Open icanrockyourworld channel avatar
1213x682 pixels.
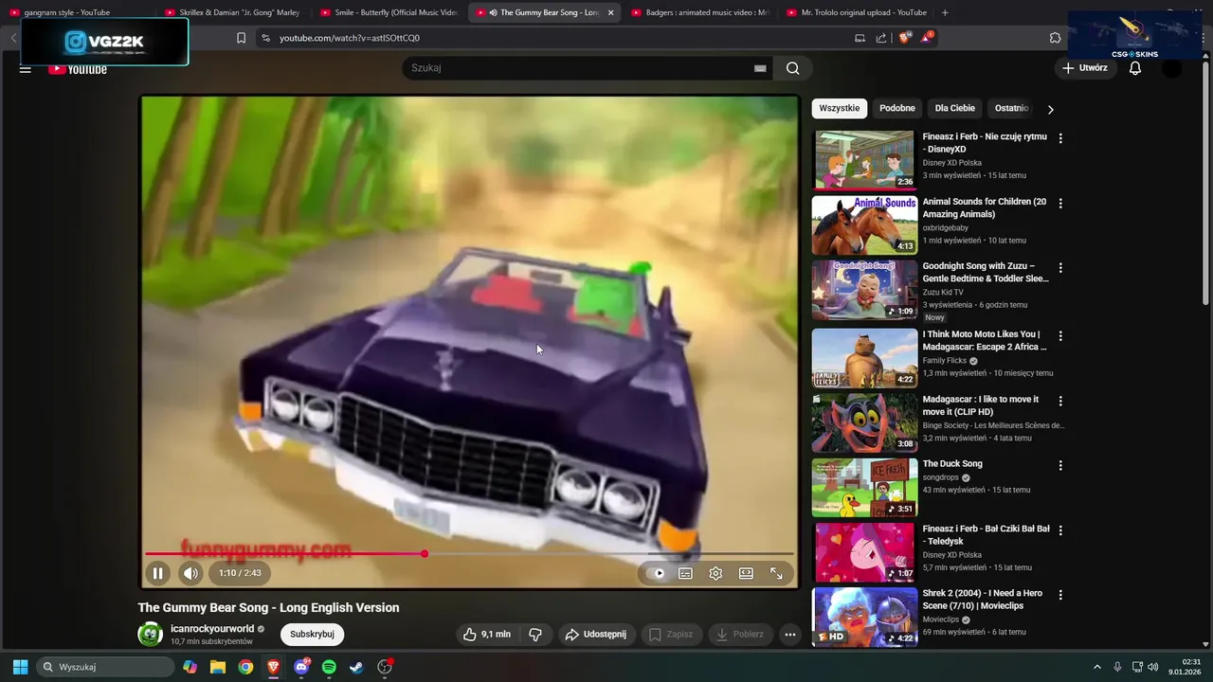151,635
